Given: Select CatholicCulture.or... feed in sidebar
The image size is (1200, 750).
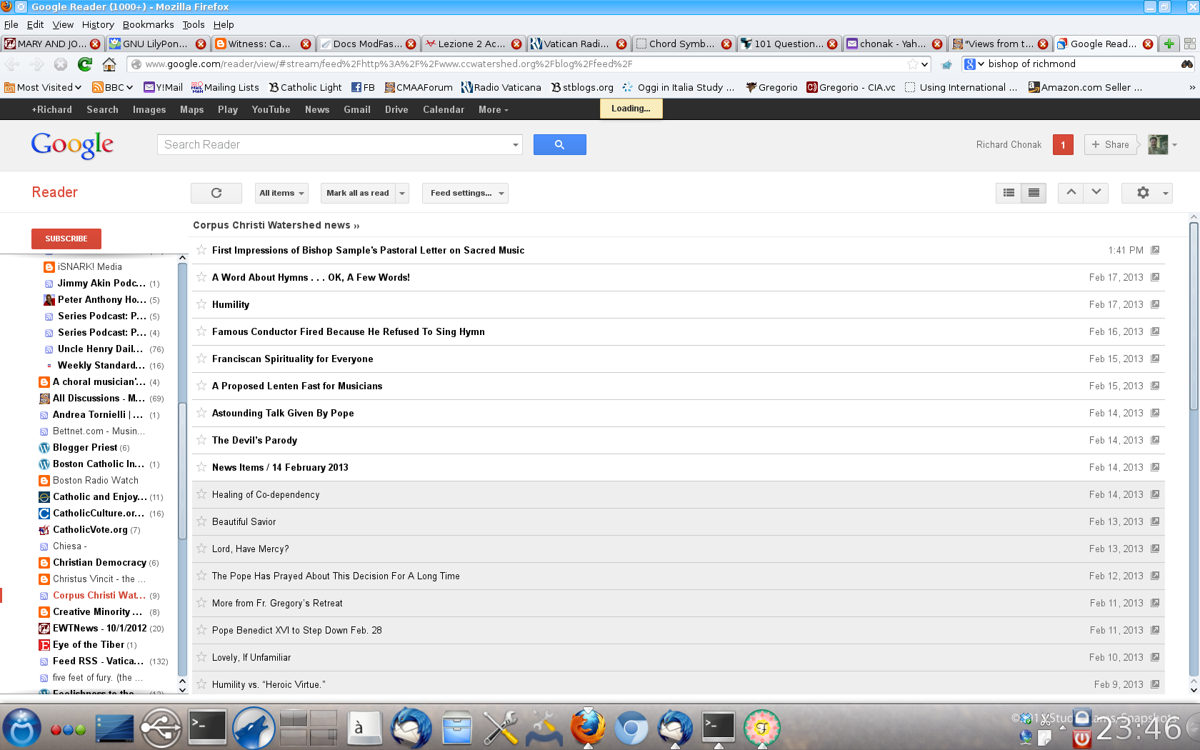Looking at the screenshot, I should click(x=99, y=513).
